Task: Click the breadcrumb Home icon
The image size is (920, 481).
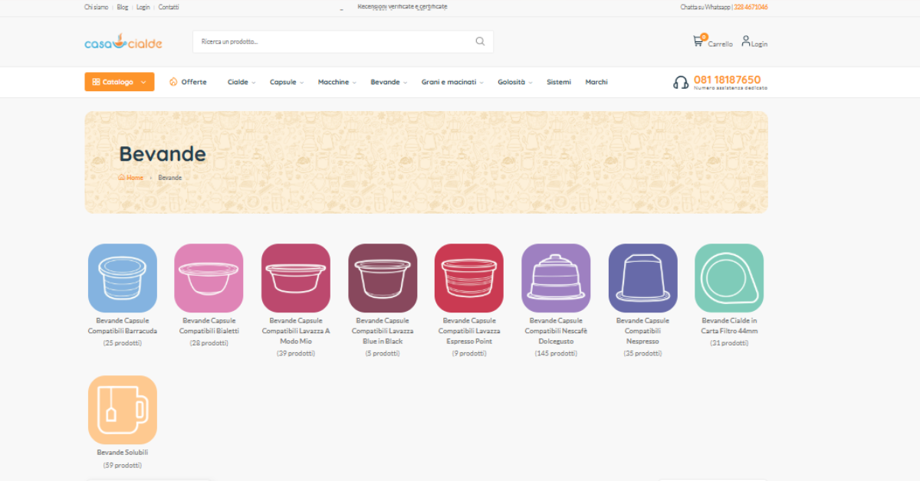Action: 122,178
